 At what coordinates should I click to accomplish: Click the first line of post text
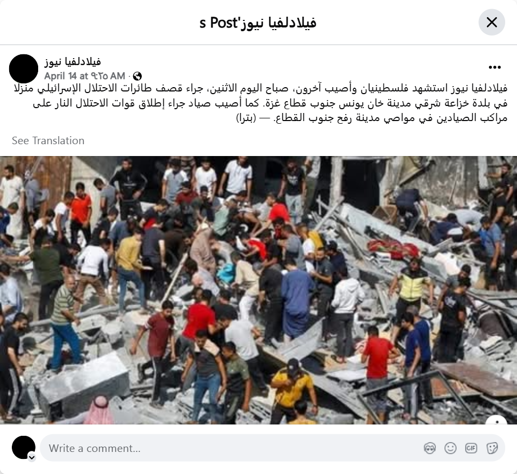[x=261, y=88]
